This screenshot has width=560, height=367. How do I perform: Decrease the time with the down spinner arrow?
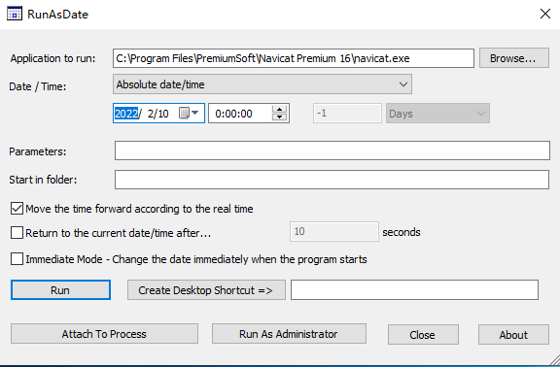[x=279, y=117]
